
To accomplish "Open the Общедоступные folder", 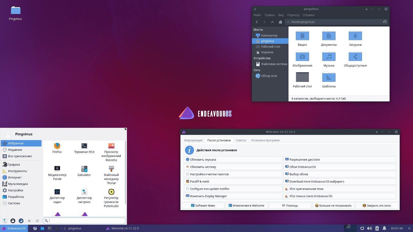I will pos(355,59).
